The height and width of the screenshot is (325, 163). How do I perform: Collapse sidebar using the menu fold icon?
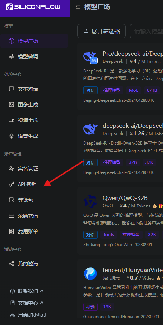click(x=78, y=7)
